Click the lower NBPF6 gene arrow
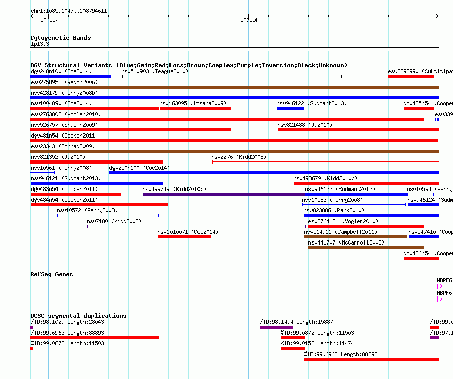Viewport: 453px width, 379px height. point(440,299)
